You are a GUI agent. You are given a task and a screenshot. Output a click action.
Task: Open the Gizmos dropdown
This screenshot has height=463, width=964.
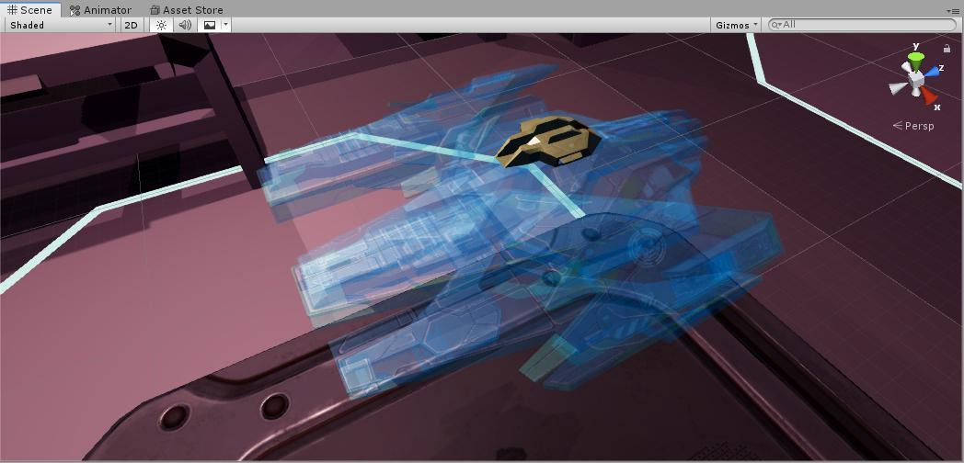click(x=736, y=25)
